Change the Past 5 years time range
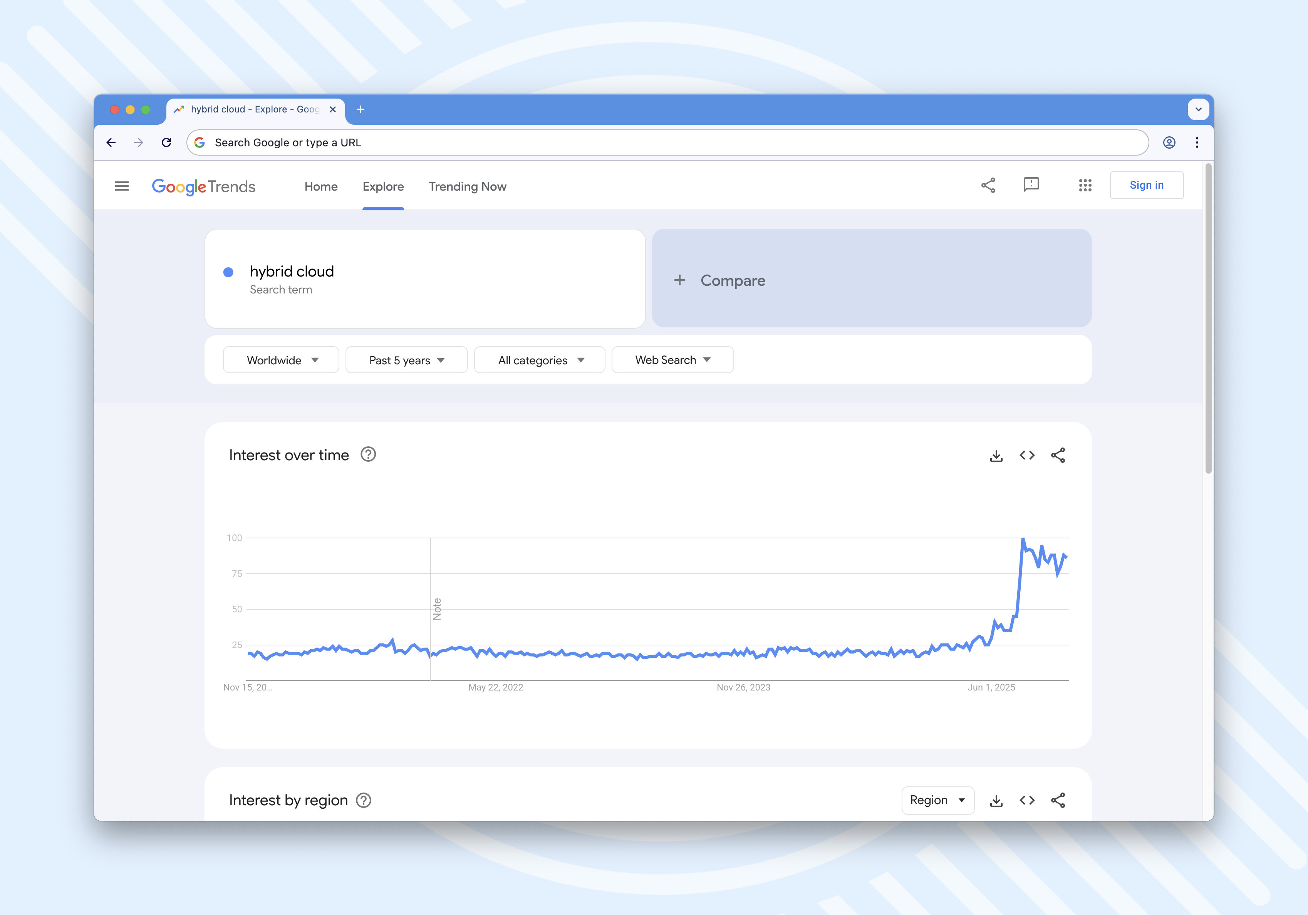 (x=406, y=360)
